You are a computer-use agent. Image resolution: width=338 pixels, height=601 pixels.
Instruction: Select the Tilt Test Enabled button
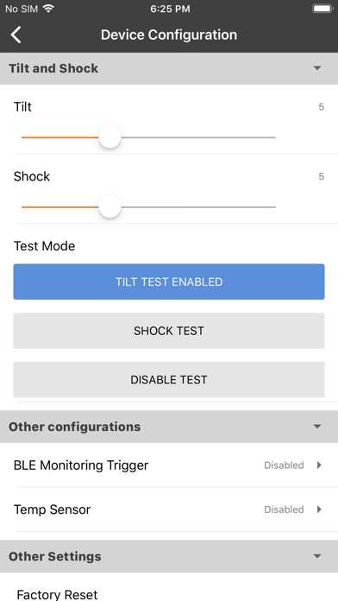[169, 282]
